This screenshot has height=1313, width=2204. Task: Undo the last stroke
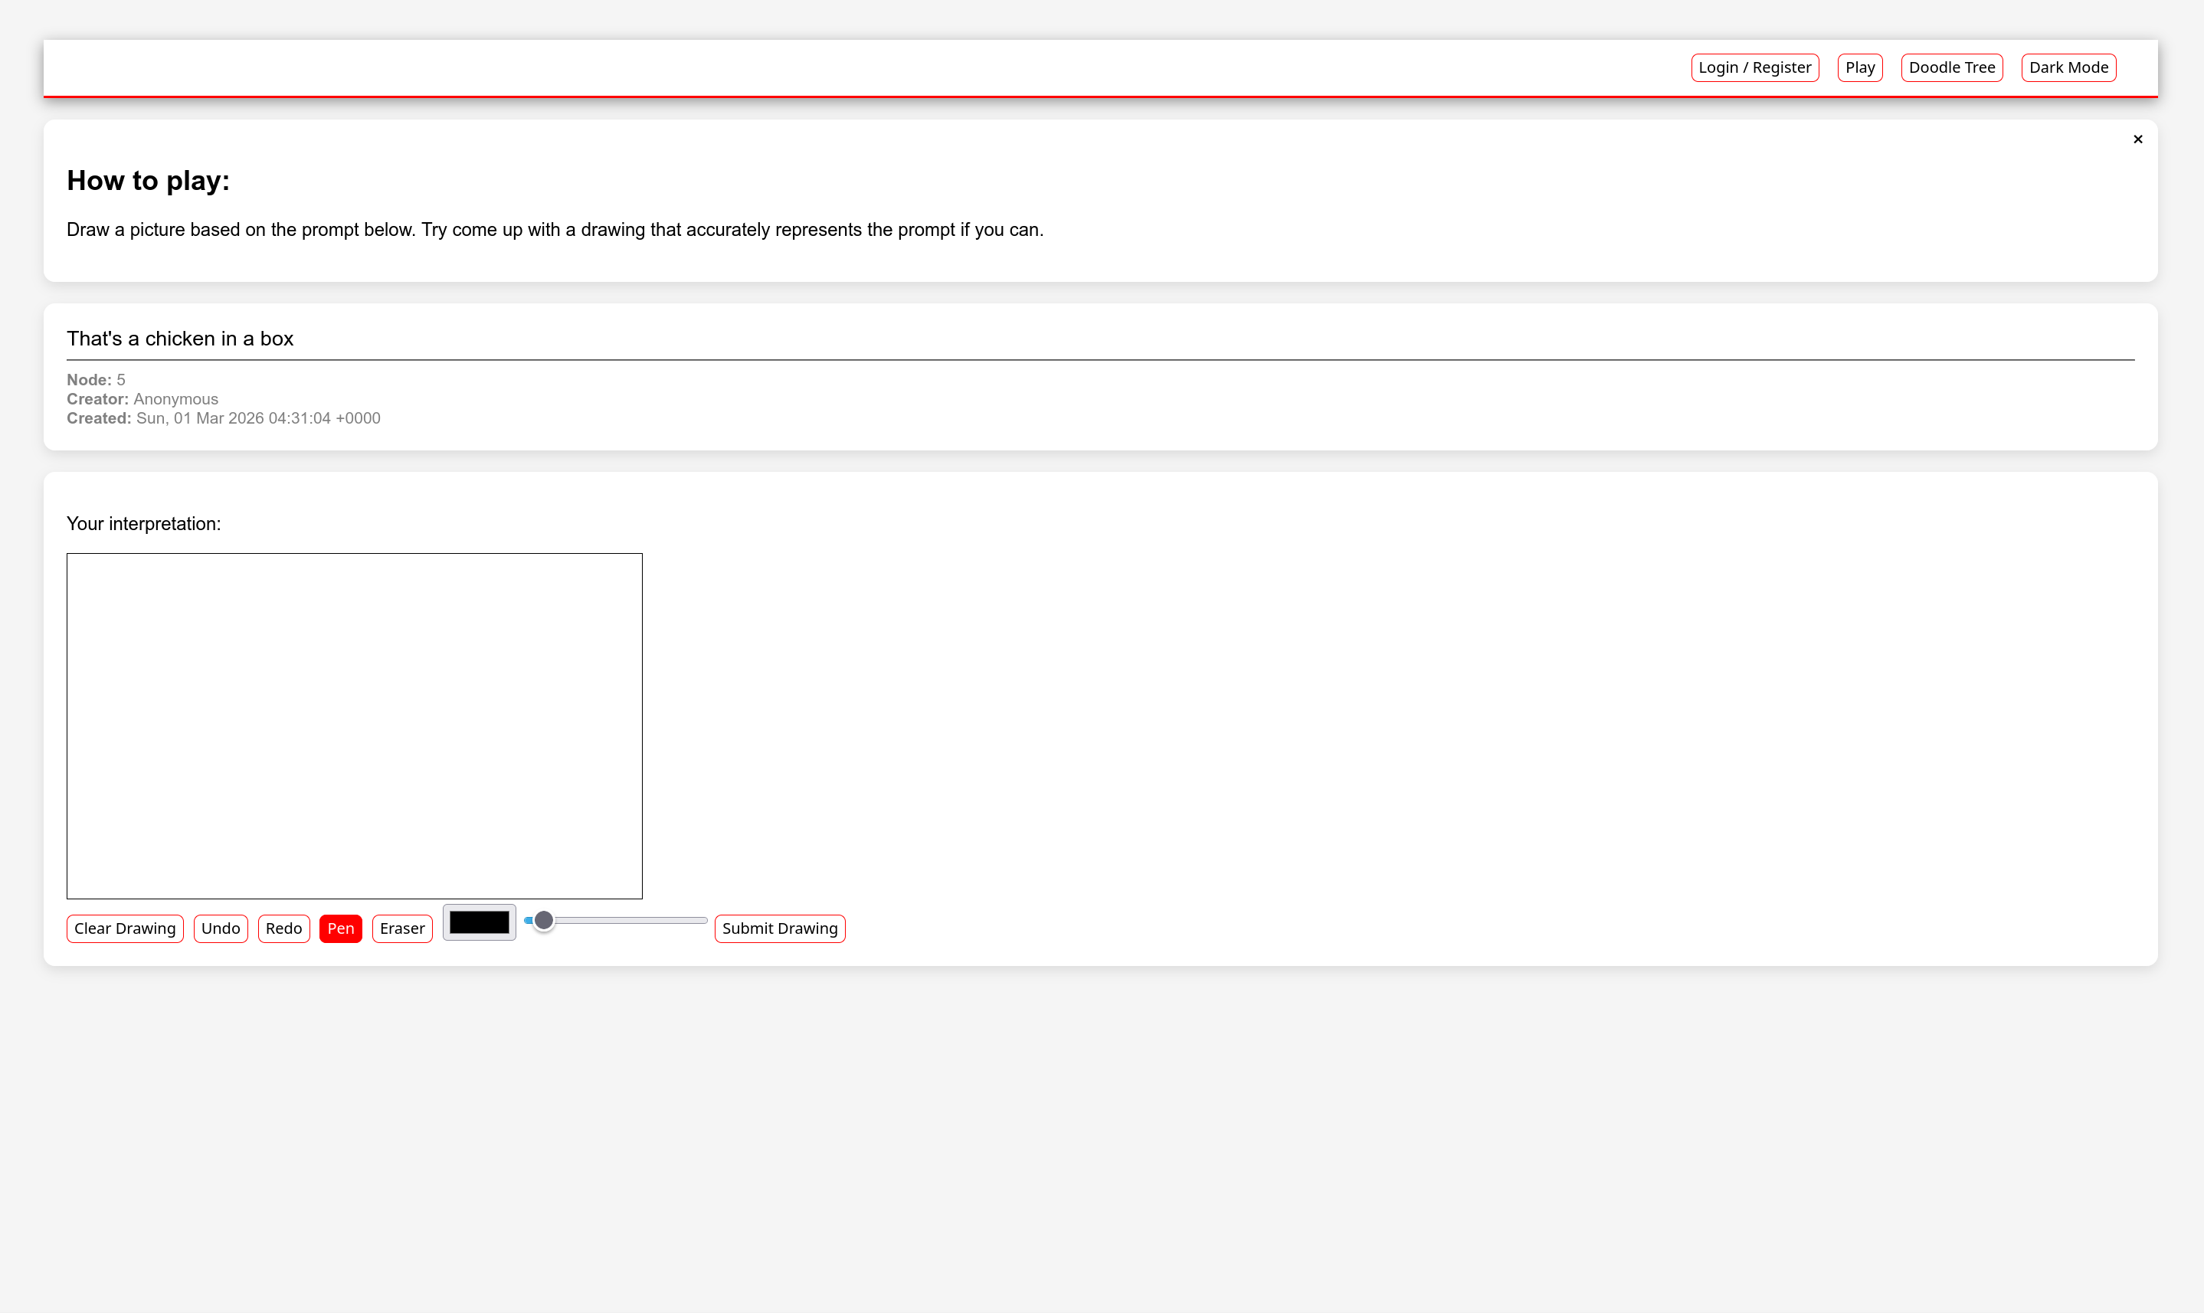coord(221,928)
